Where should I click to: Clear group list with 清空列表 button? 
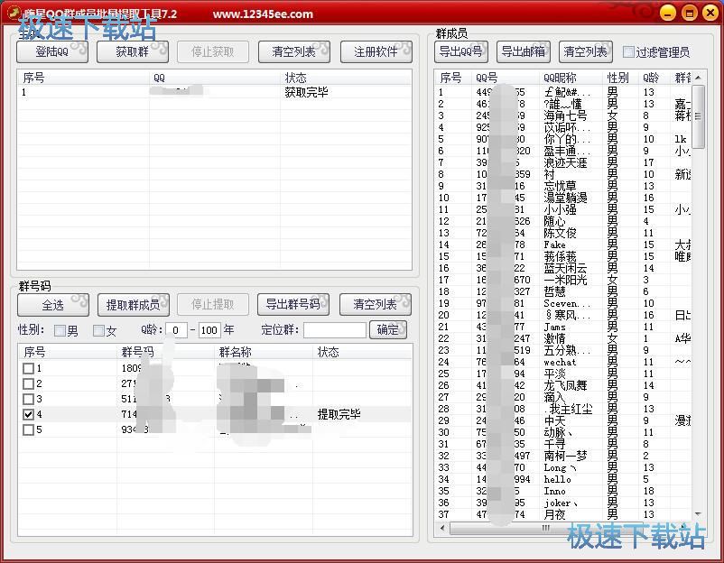click(x=375, y=305)
